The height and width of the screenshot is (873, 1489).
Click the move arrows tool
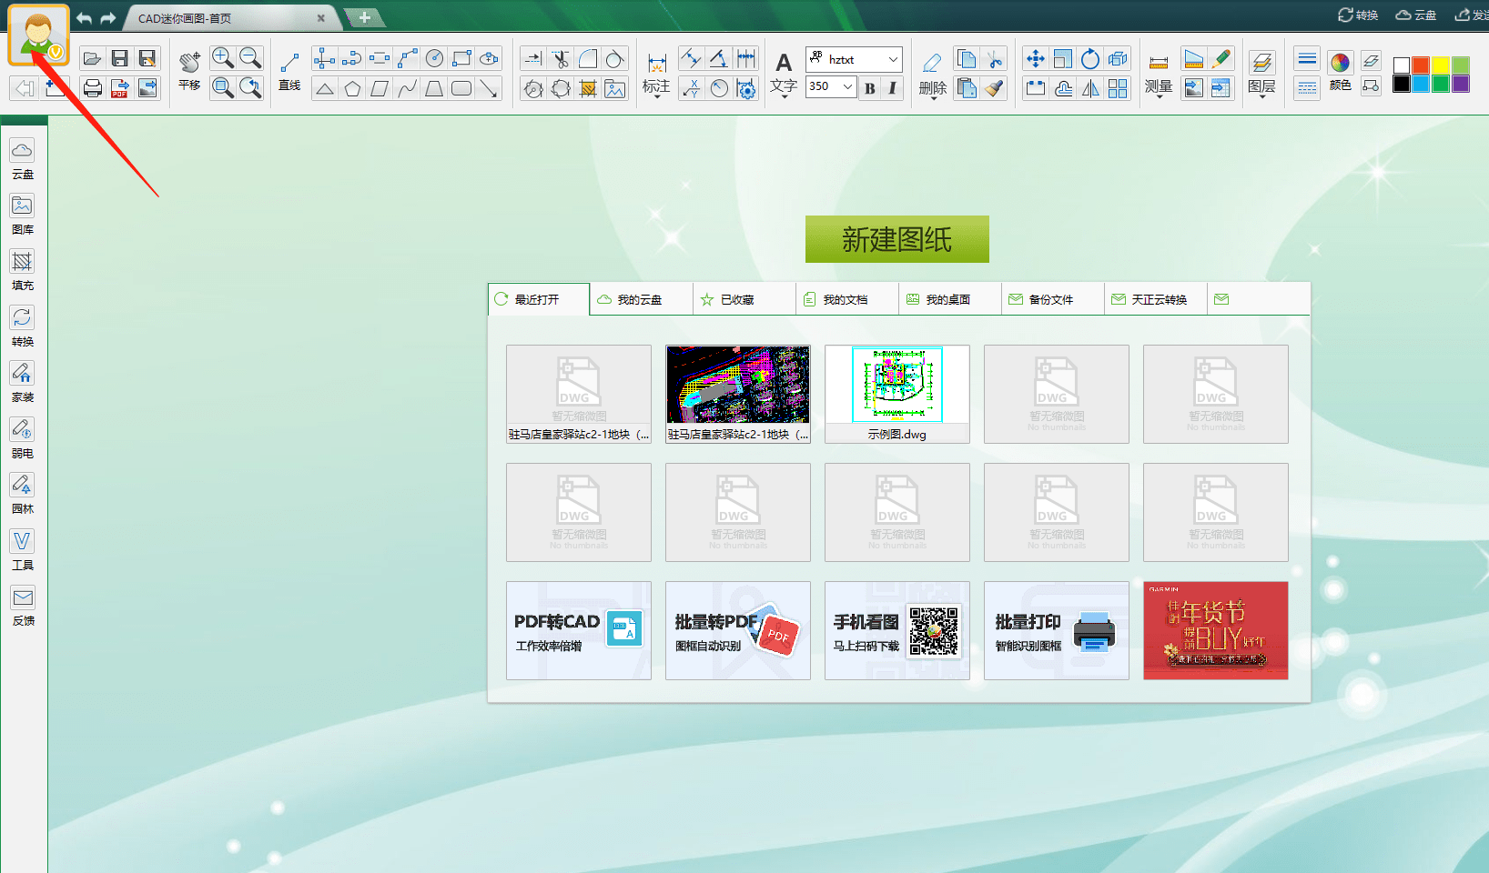coord(1036,59)
